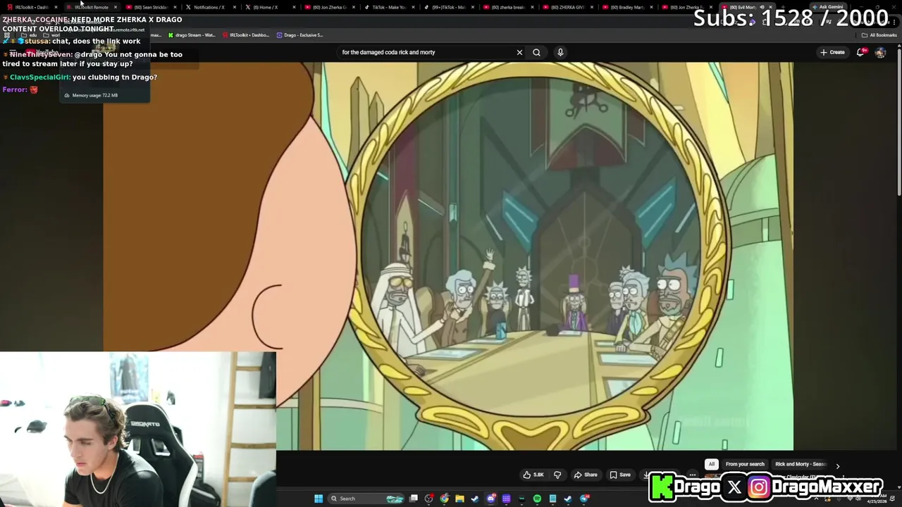Click the Rick and Morty video player
The image size is (902, 507).
click(448, 256)
